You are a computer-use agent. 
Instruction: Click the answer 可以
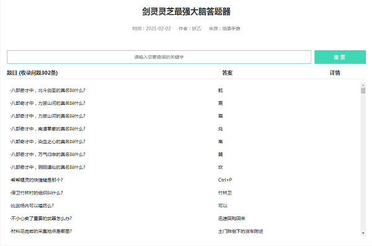point(223,206)
